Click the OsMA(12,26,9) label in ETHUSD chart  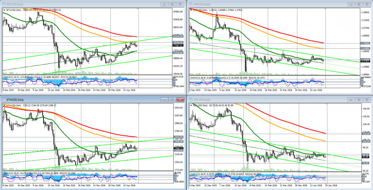(x=12, y=173)
